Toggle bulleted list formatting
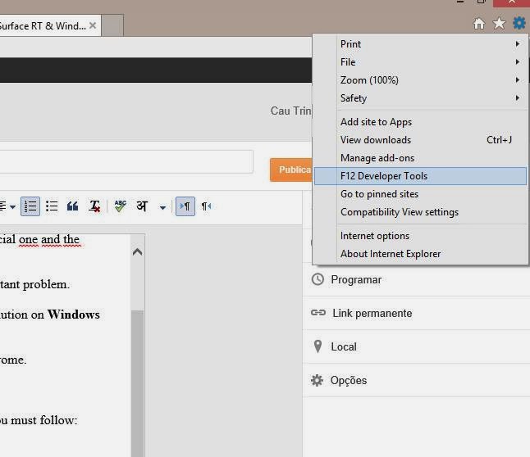The width and height of the screenshot is (530, 457). coord(52,206)
